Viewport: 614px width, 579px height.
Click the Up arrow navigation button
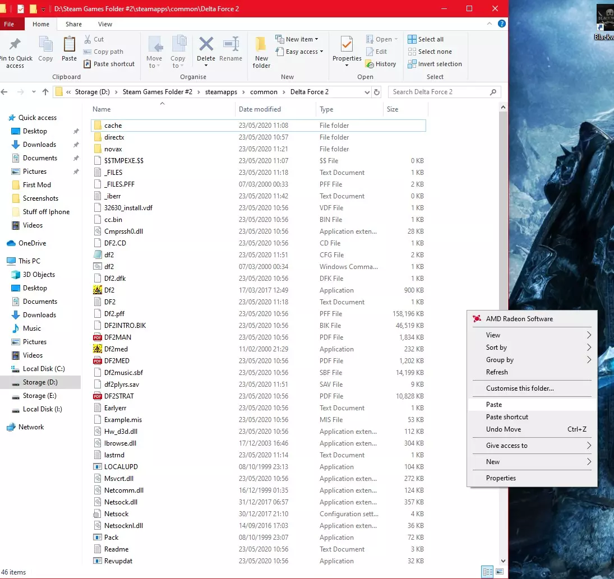click(x=45, y=92)
